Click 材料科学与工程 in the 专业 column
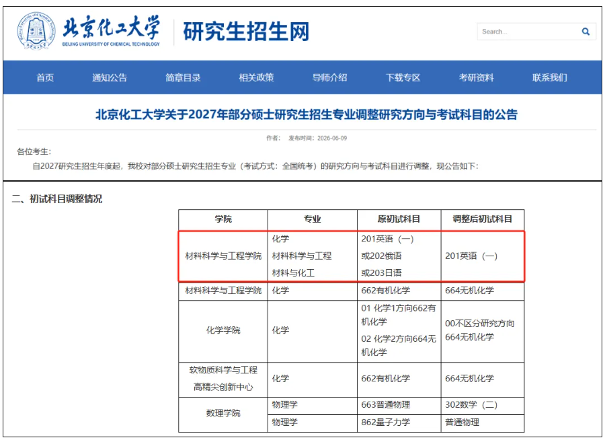Image resolution: width=605 pixels, height=444 pixels. [x=302, y=256]
